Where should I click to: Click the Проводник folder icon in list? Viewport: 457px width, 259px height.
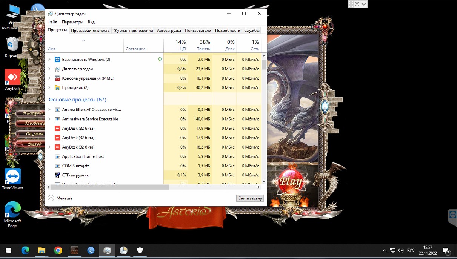57,88
